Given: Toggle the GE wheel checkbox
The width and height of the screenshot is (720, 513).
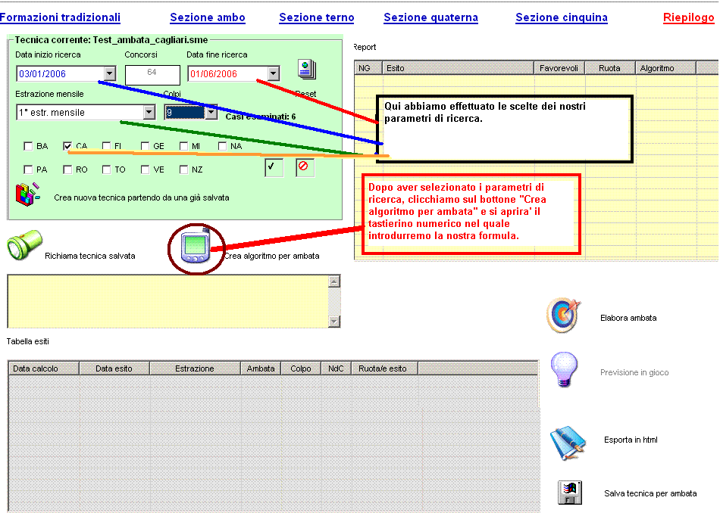Looking at the screenshot, I should click(145, 146).
